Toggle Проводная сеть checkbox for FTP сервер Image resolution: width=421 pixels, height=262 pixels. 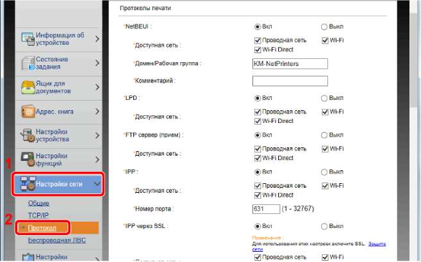(x=258, y=148)
